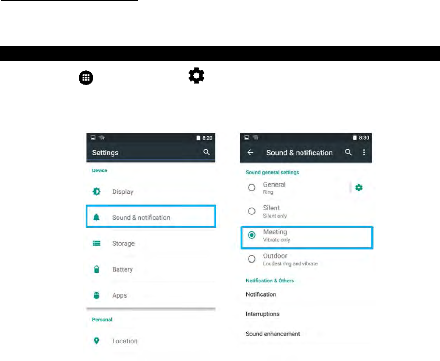Viewport: 440px width, 361px height.
Task: Tap the search icon in Sound & notification header
Action: coord(348,152)
